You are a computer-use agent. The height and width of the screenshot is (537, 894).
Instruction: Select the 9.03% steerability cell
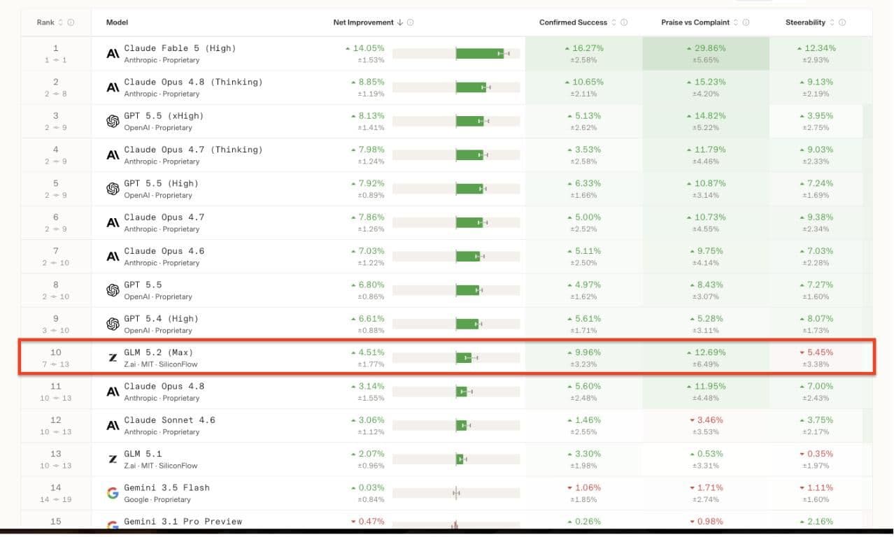tap(816, 155)
